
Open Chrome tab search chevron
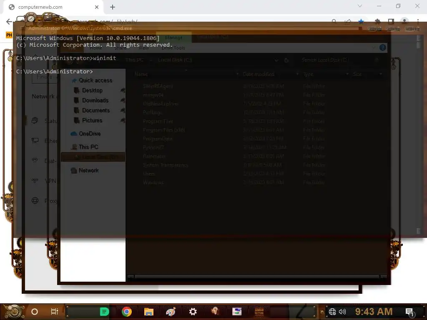(x=360, y=6)
